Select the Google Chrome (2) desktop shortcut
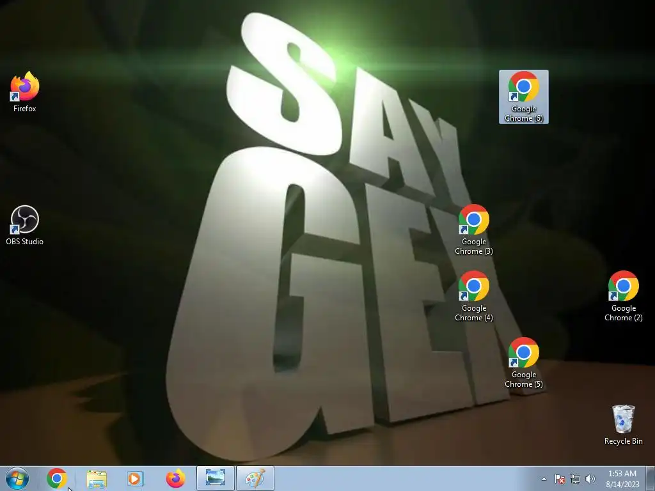The image size is (655, 491). 623,297
